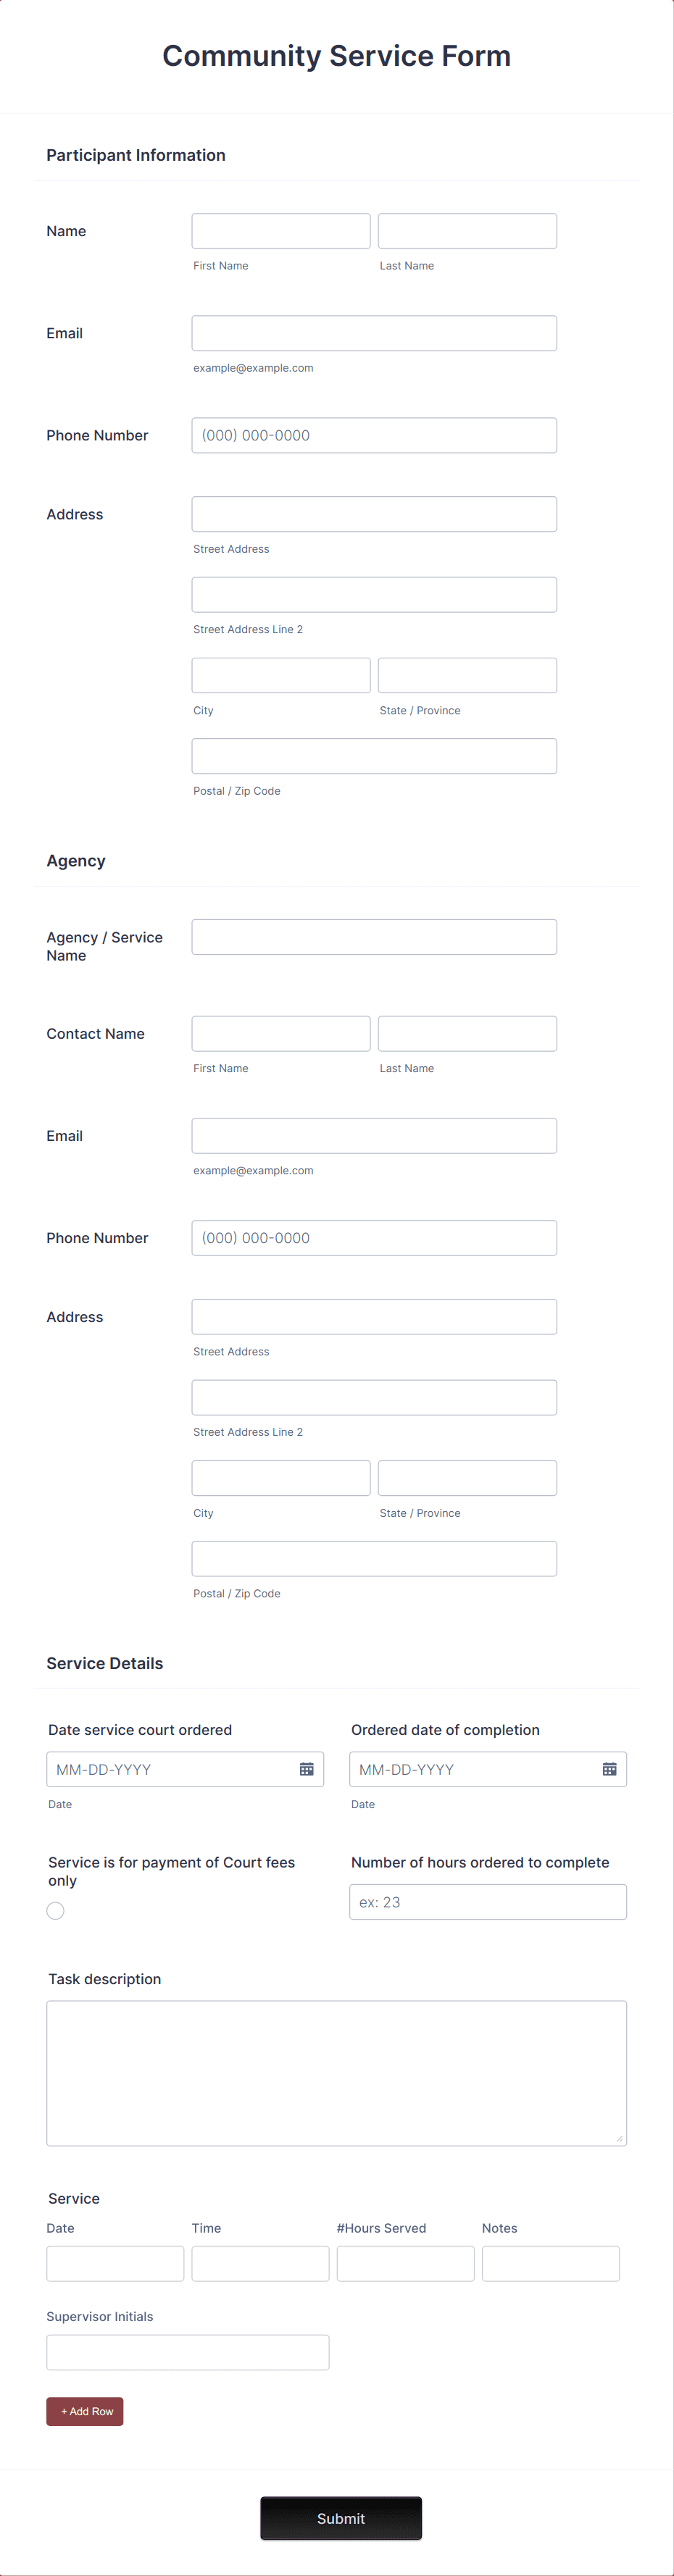Select the agency Contact First Name input
Viewport: 674px width, 2576px height.
coord(280,1033)
